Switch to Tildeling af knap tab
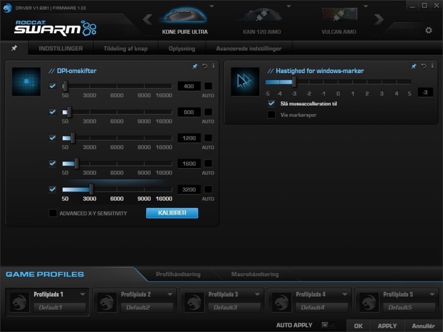Viewport: 443px width, 332px height. coord(125,48)
